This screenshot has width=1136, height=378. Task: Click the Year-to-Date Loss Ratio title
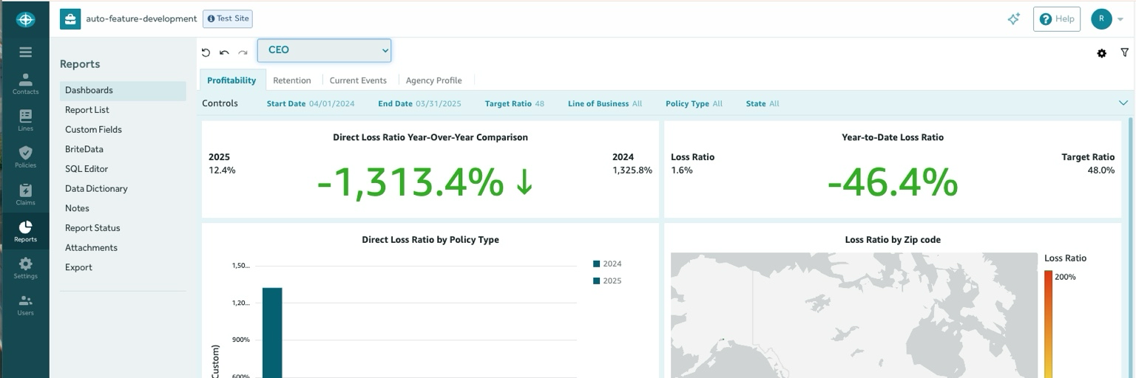[x=893, y=137]
